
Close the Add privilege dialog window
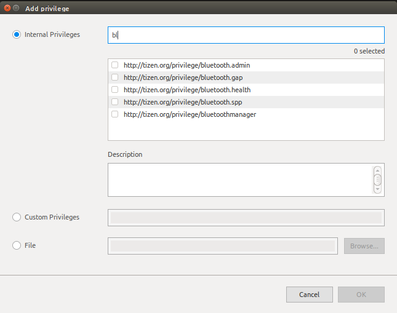point(7,9)
